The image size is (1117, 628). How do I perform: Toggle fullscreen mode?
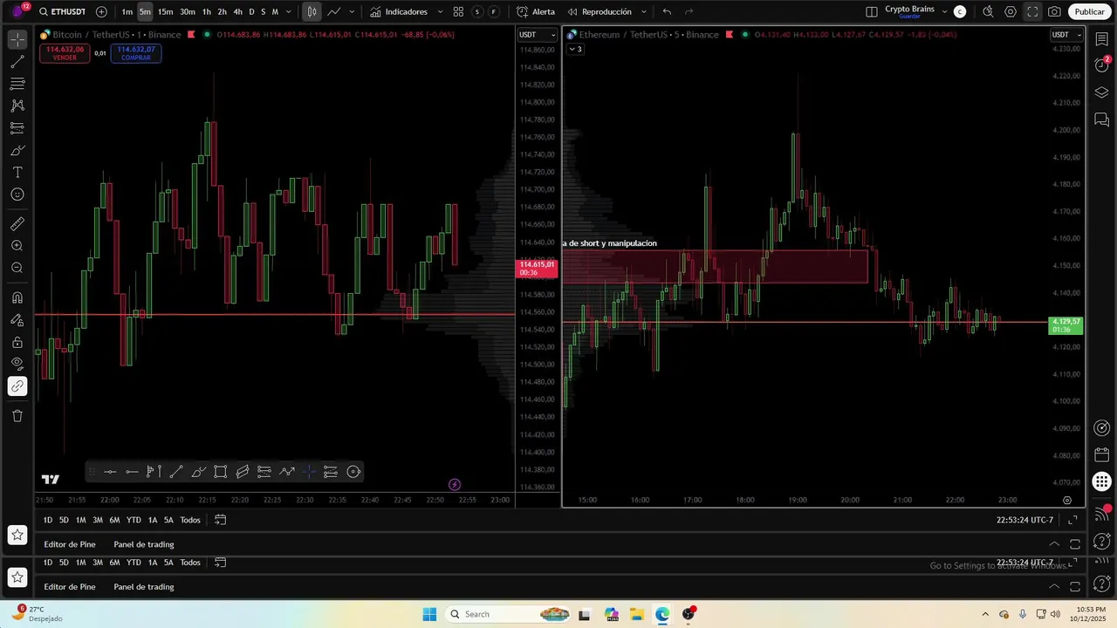(x=1032, y=12)
